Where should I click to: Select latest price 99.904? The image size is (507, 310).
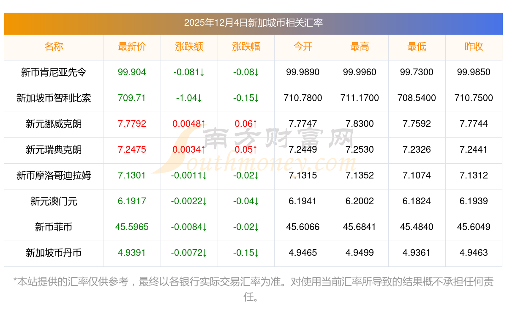[132, 72]
